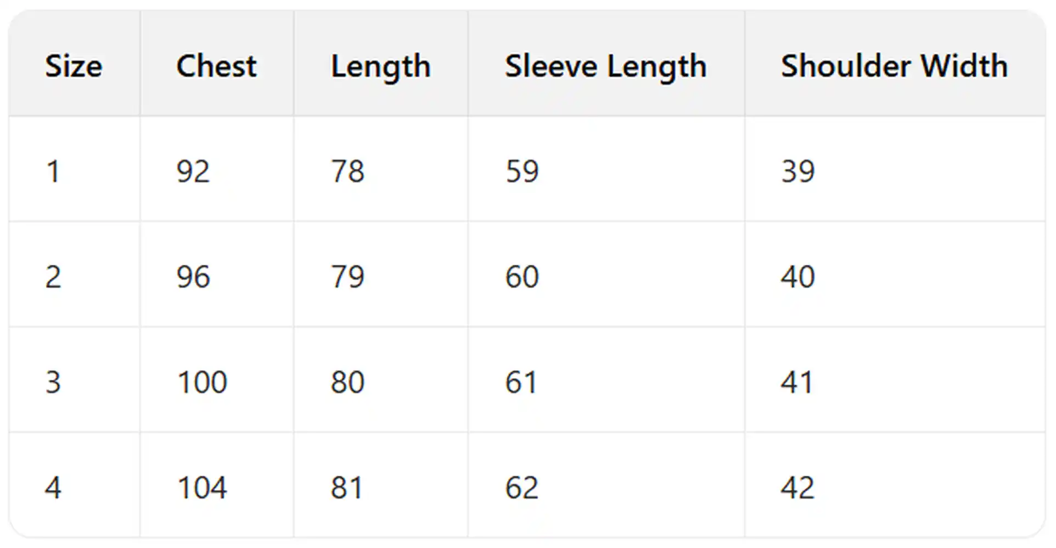Click sleeve length value 62
Screen dimensions: 1056x548
click(x=522, y=487)
